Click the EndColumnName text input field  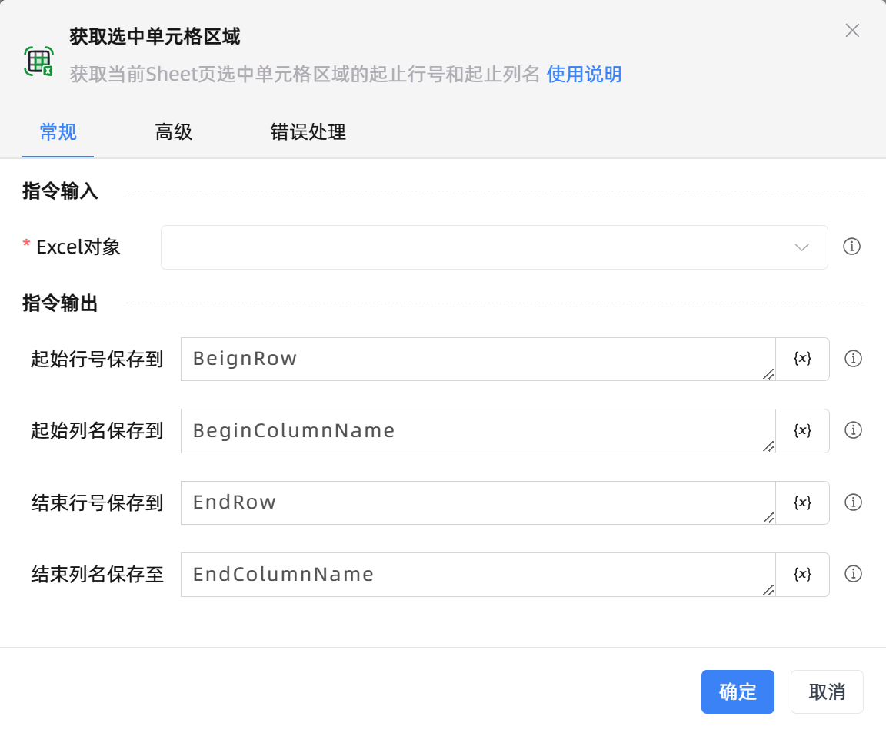coord(477,574)
